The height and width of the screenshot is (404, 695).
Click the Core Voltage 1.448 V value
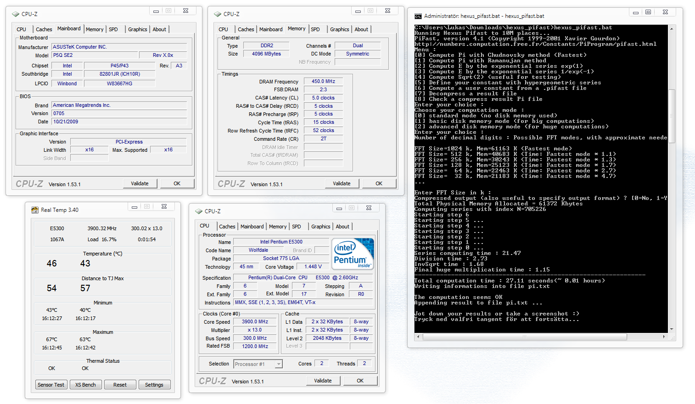click(313, 266)
